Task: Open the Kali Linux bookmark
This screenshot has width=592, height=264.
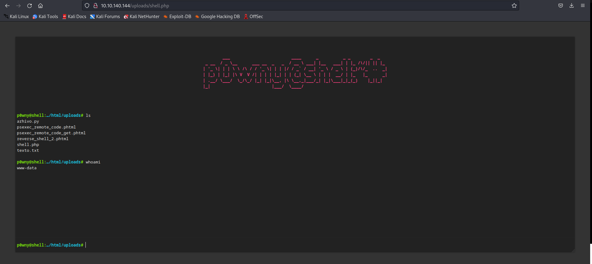Action: [16, 17]
